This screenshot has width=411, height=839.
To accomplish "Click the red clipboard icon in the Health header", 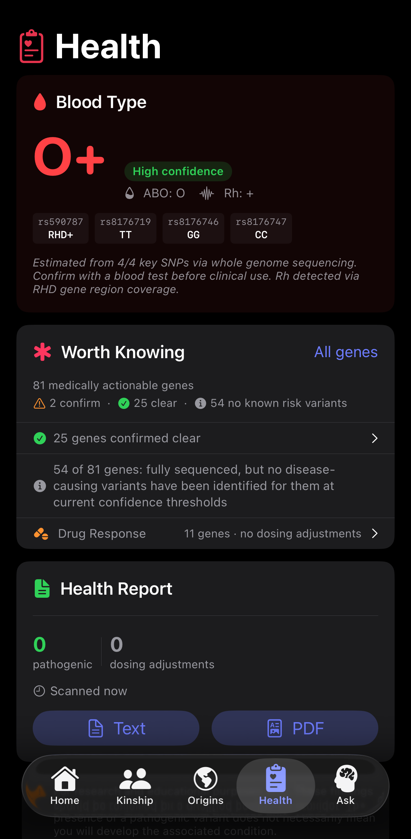I will point(31,47).
